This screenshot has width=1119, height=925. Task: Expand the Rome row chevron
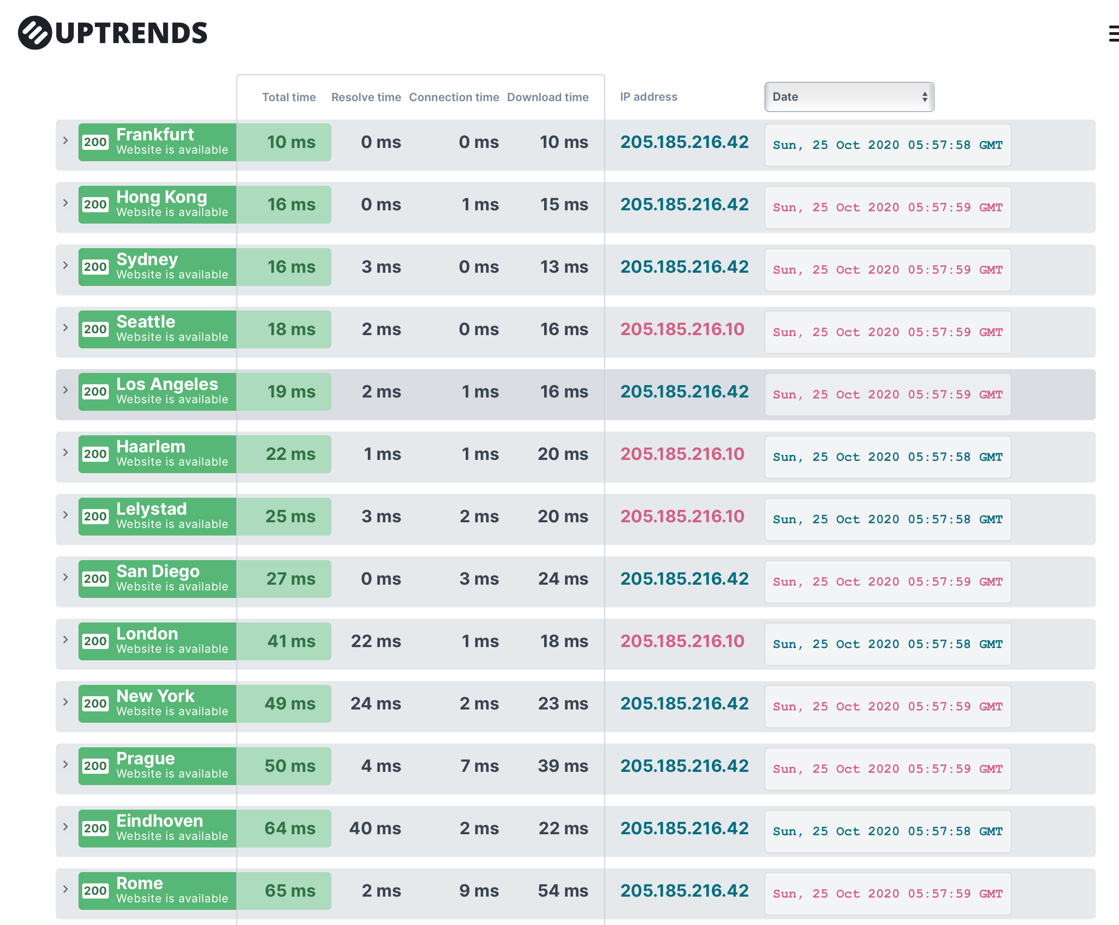click(x=66, y=889)
